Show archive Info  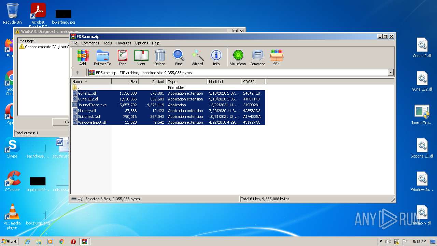coord(216,57)
